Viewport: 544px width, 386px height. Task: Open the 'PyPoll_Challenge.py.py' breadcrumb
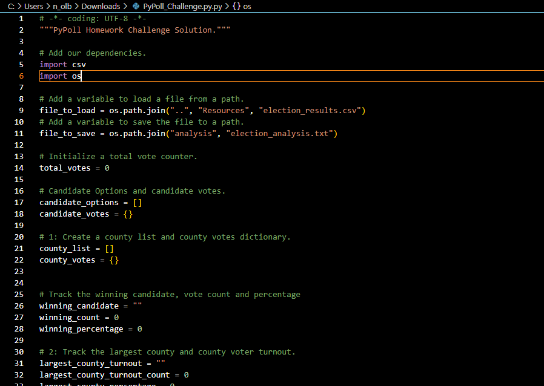click(182, 6)
